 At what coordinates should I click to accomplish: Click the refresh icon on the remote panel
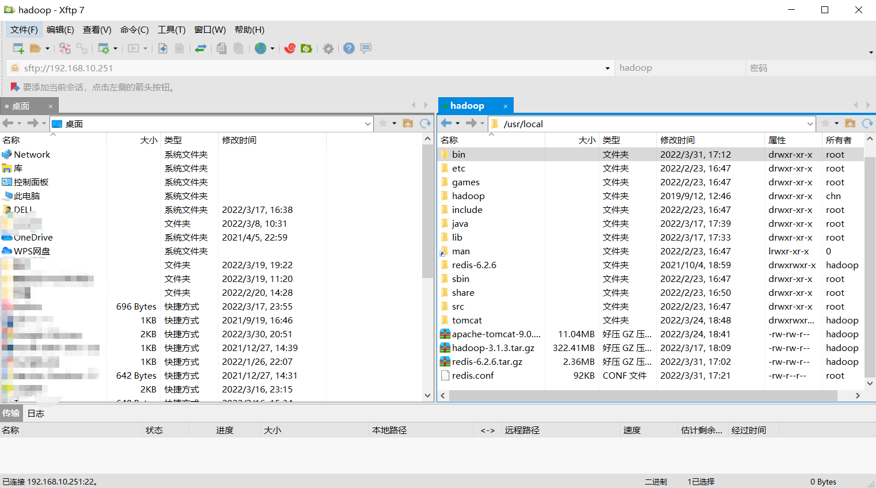point(868,123)
